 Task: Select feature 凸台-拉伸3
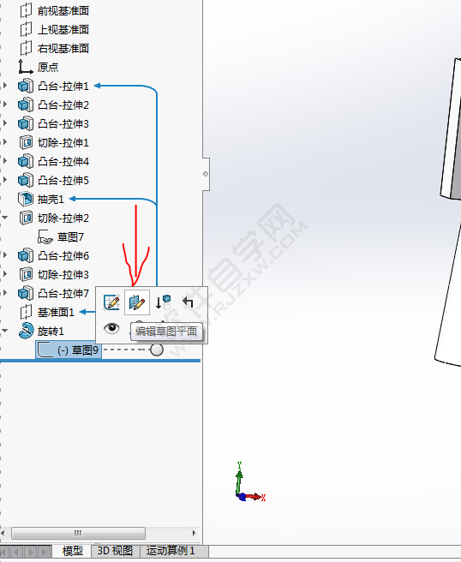coord(63,124)
